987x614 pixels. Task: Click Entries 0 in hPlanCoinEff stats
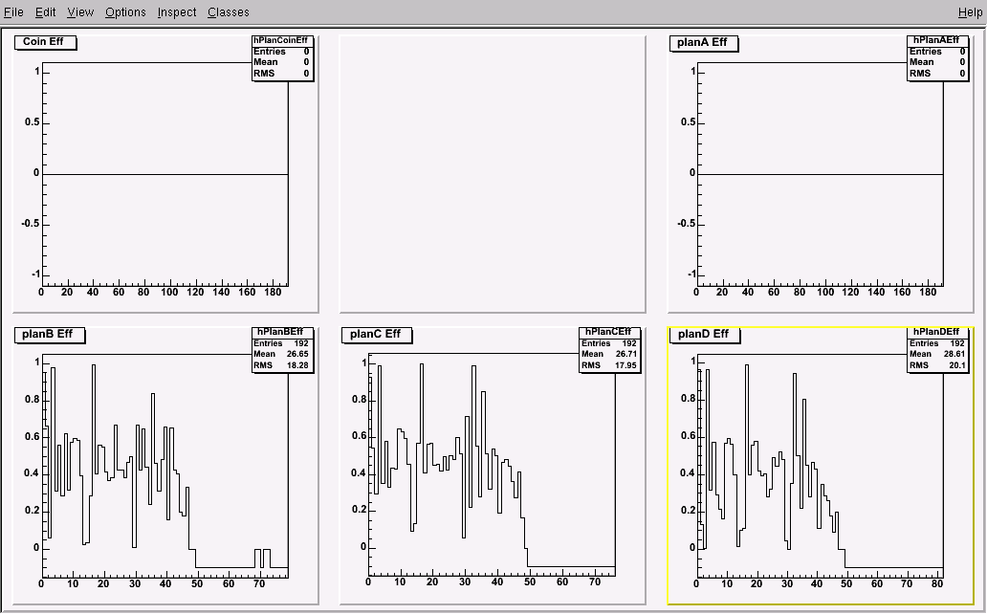281,52
